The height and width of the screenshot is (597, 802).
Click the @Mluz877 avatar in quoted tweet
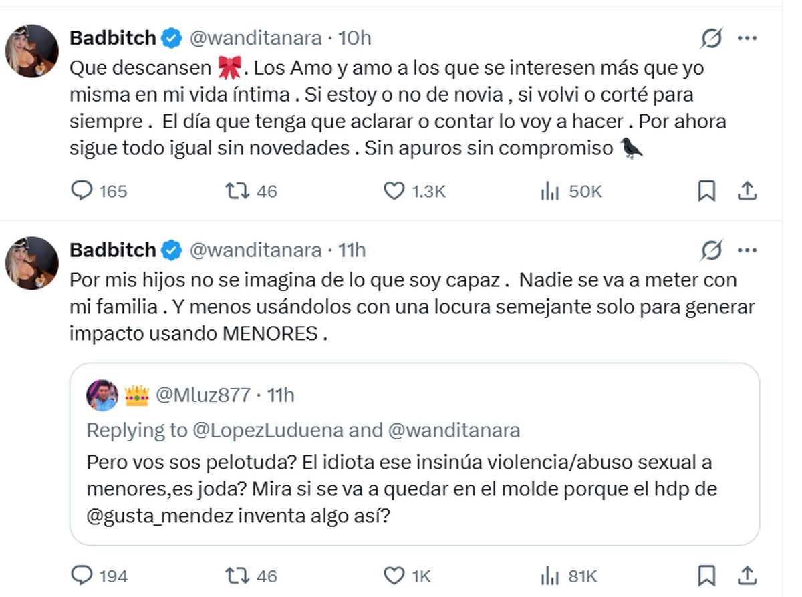point(102,395)
